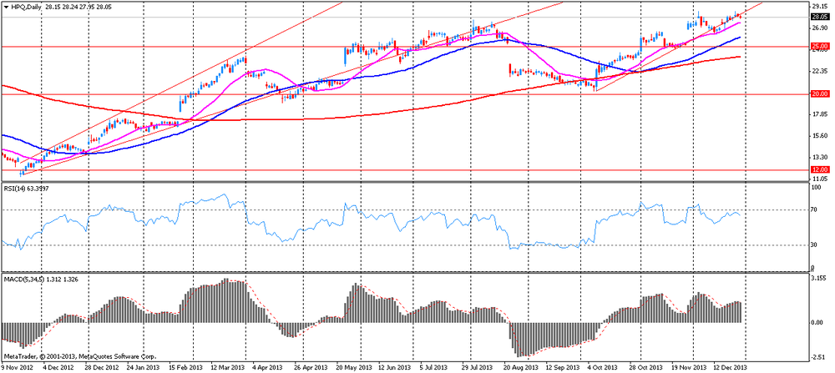Image resolution: width=835 pixels, height=373 pixels.
Task: Click the 20 May 2013 date label
Action: (353, 367)
